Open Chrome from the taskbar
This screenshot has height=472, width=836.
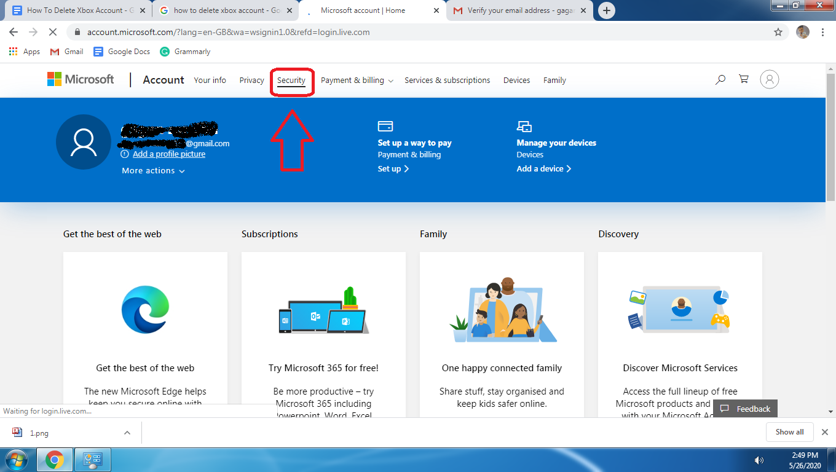click(55, 460)
